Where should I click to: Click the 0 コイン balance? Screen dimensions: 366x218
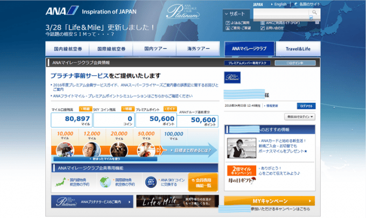tap(114, 120)
